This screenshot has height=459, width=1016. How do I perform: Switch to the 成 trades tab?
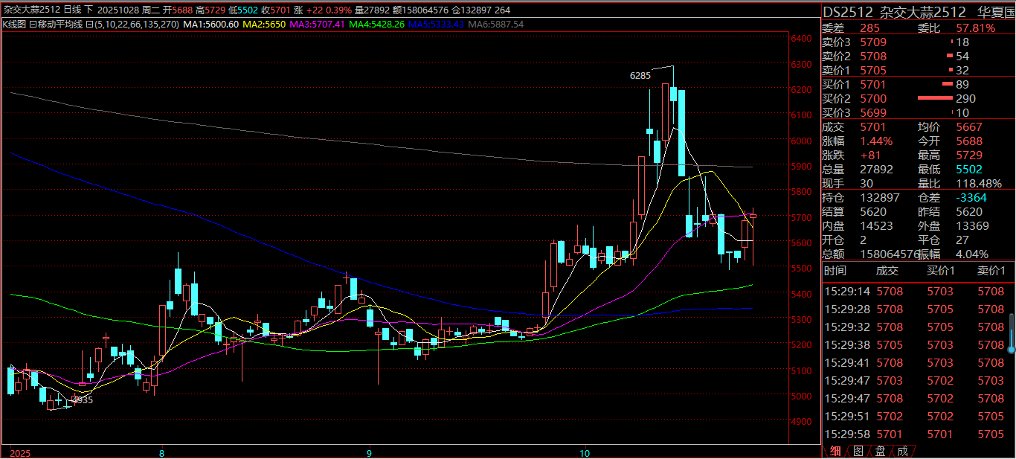pos(902,451)
